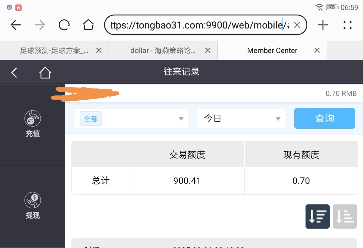The width and height of the screenshot is (363, 248).
Task: Expand the 全部 type dropdown
Action: [x=131, y=119]
